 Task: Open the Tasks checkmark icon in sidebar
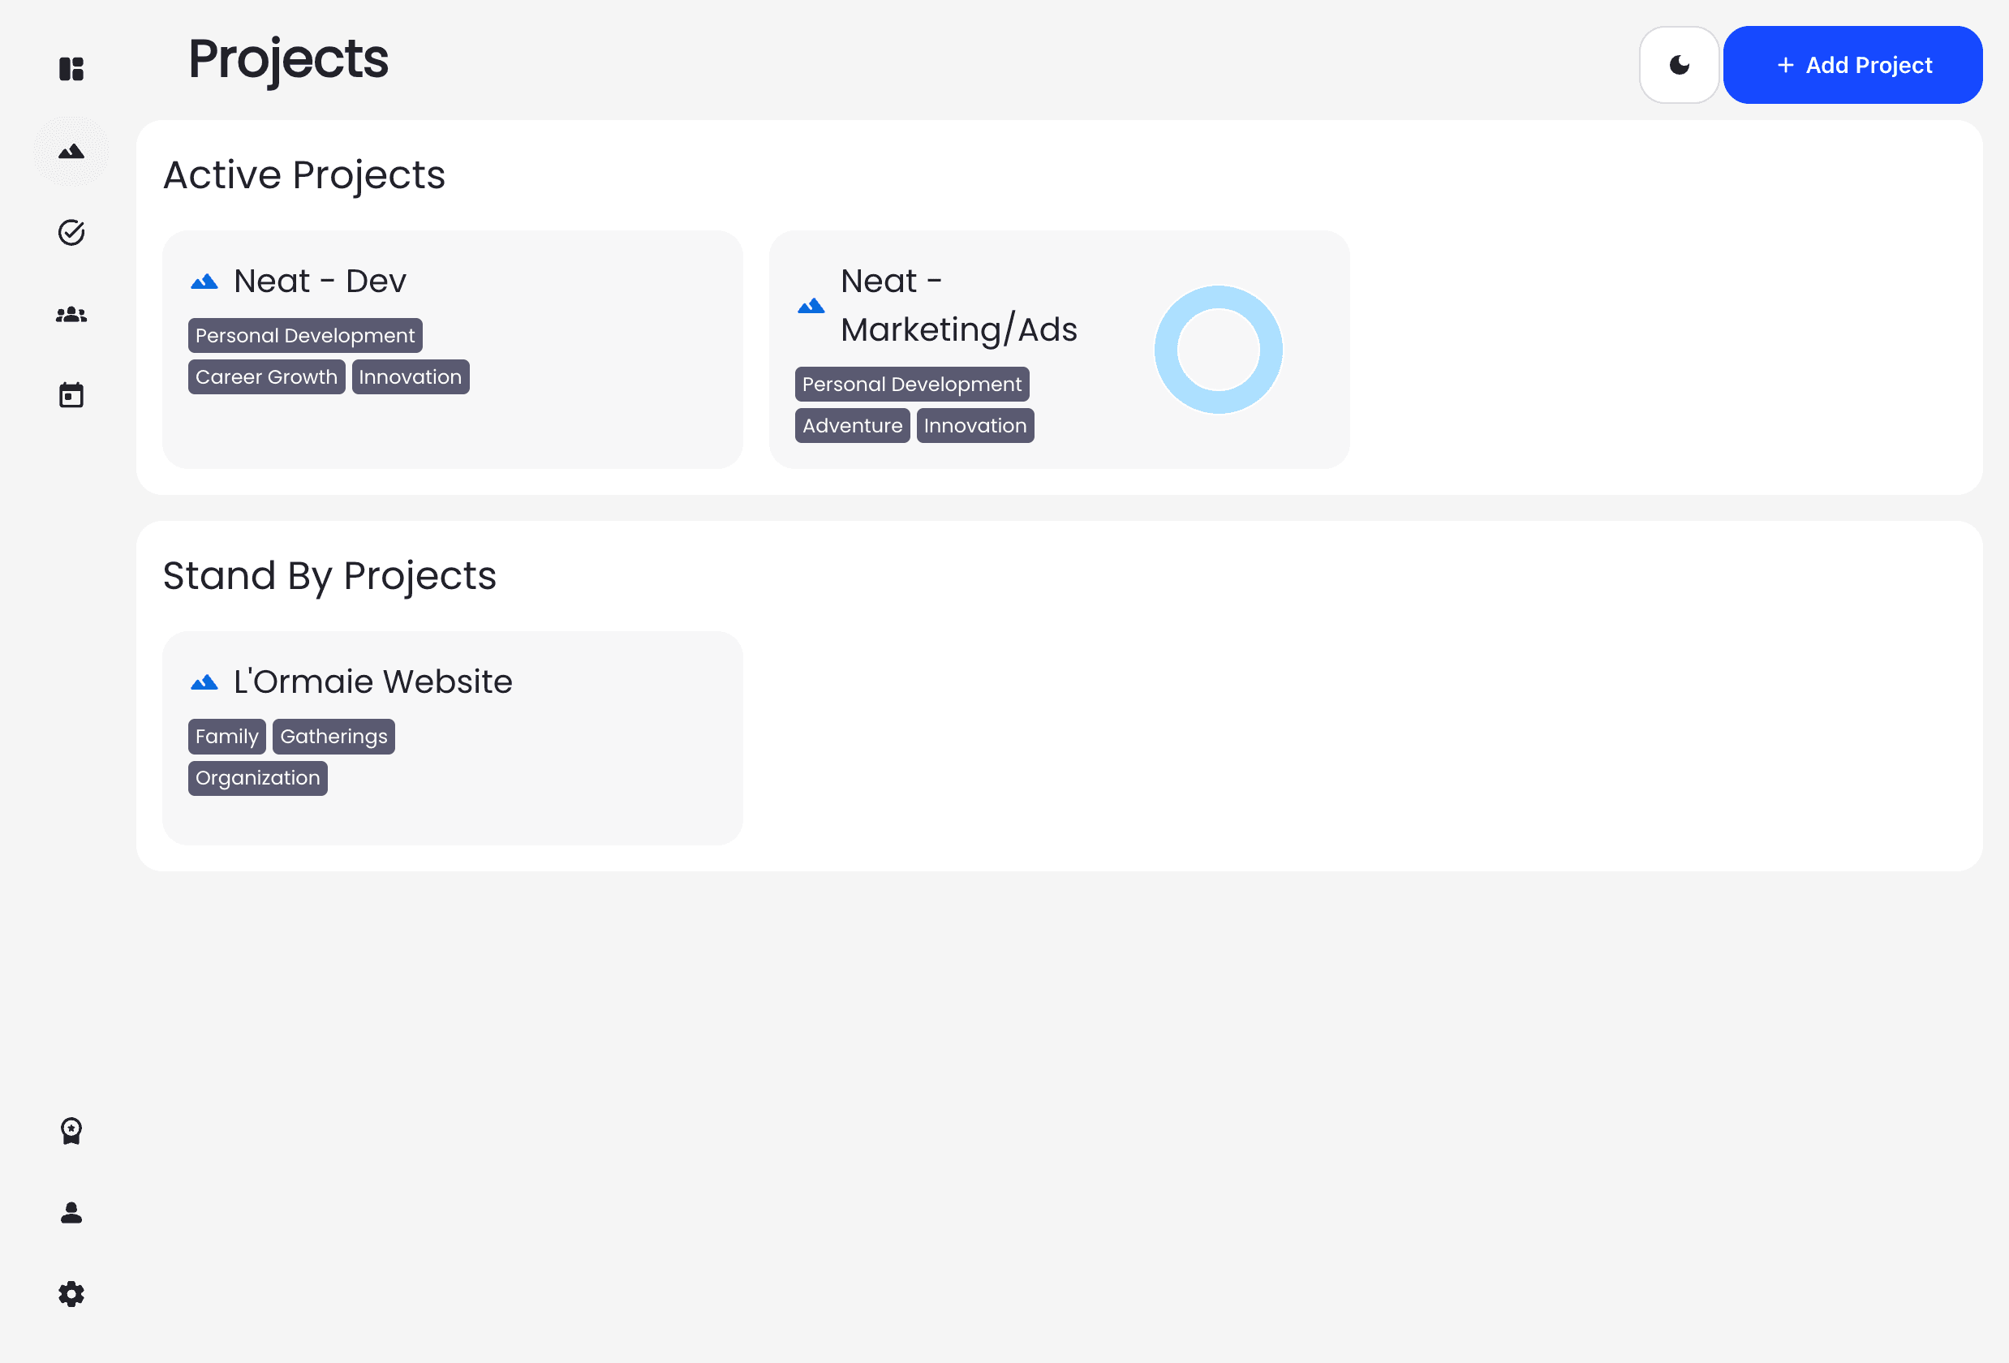pyautogui.click(x=70, y=232)
